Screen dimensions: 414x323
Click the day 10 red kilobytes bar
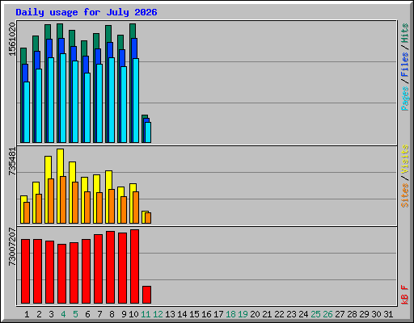tap(134, 266)
